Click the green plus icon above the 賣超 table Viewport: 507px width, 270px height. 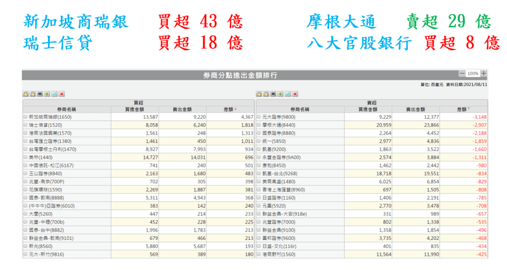pos(280,94)
